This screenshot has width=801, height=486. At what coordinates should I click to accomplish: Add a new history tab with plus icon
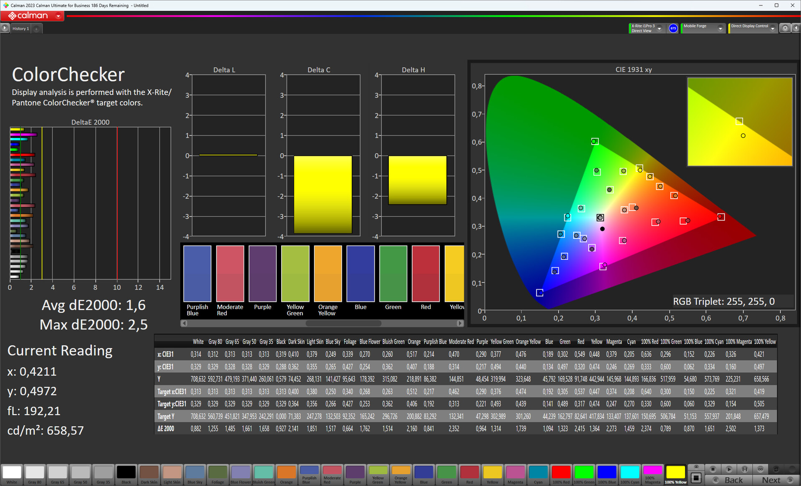(x=36, y=29)
